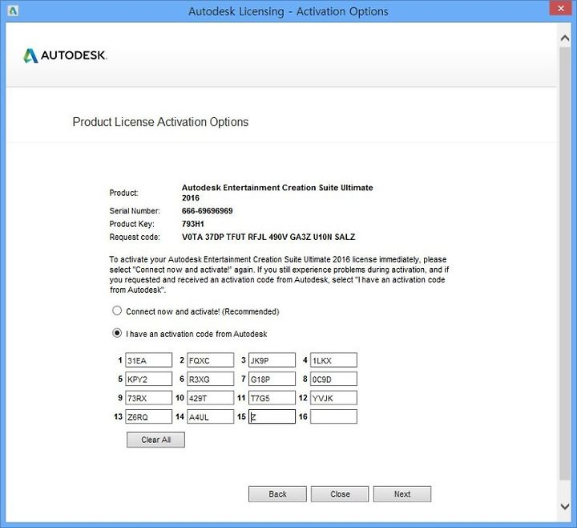Click the Clear All button

coord(155,440)
